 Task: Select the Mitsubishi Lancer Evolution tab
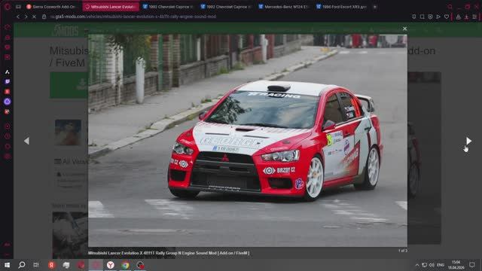111,7
